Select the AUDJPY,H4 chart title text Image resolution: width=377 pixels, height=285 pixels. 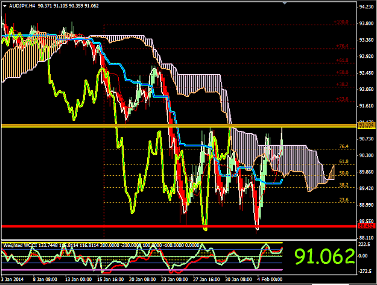(22, 6)
